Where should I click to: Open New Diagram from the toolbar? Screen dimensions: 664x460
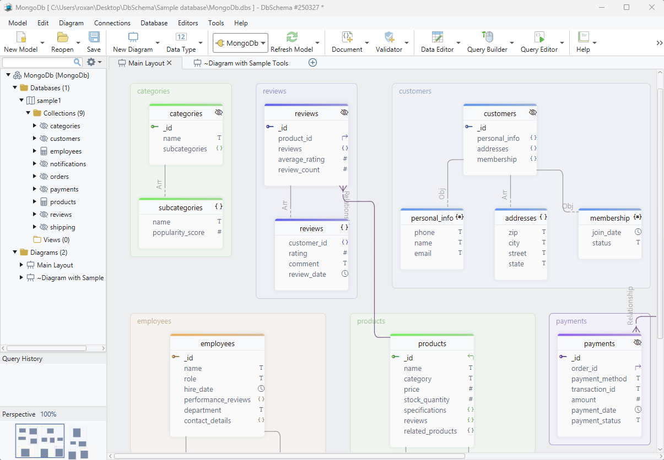click(133, 37)
